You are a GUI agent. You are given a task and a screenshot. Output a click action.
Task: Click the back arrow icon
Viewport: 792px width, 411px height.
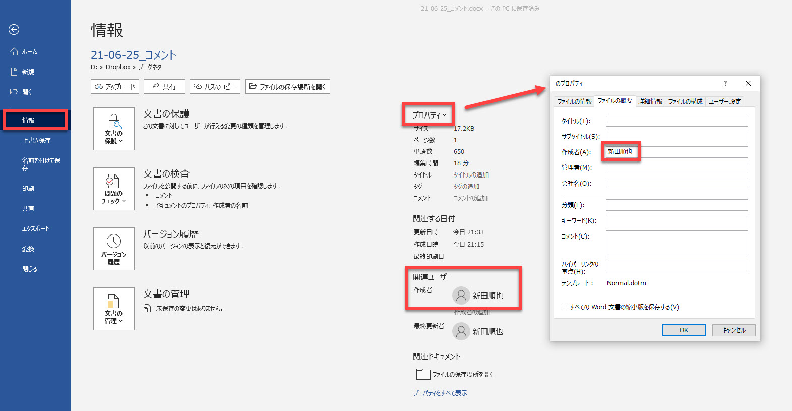click(14, 30)
